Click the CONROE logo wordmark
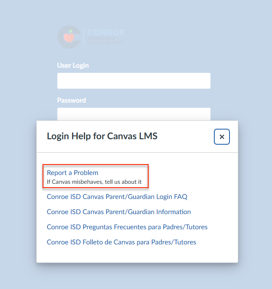This screenshot has height=289, width=272. click(x=106, y=32)
